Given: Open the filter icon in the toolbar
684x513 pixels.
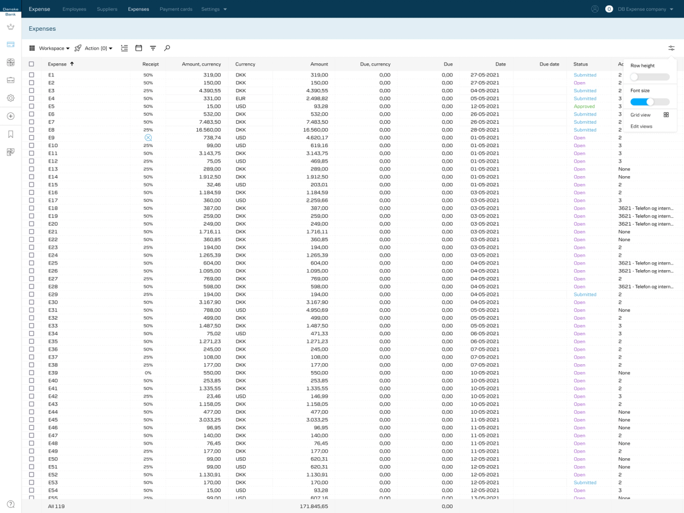Looking at the screenshot, I should pos(153,48).
